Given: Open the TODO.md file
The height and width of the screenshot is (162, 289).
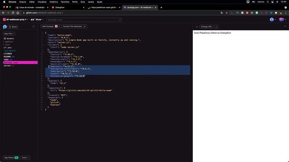Looking at the screenshot, I should 8,60.
